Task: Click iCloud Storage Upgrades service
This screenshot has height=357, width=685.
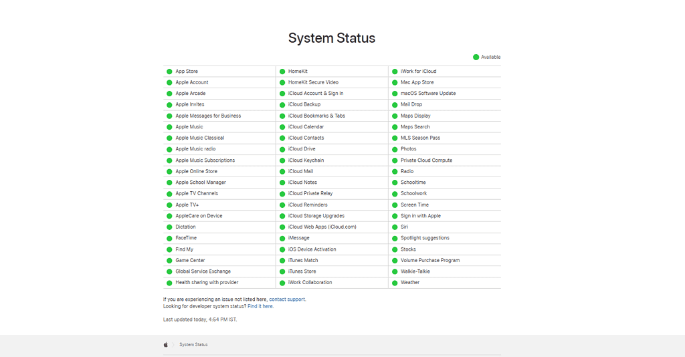Action: click(316, 215)
